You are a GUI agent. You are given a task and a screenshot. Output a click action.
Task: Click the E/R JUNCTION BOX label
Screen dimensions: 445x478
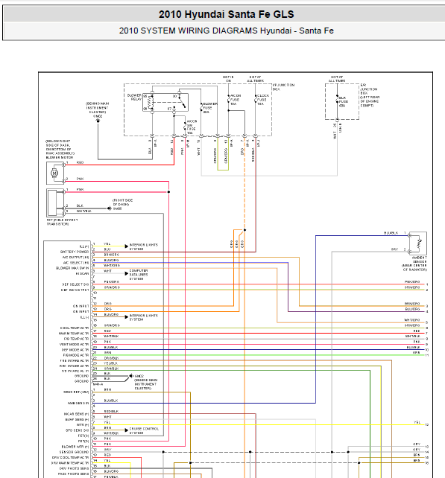point(370,95)
